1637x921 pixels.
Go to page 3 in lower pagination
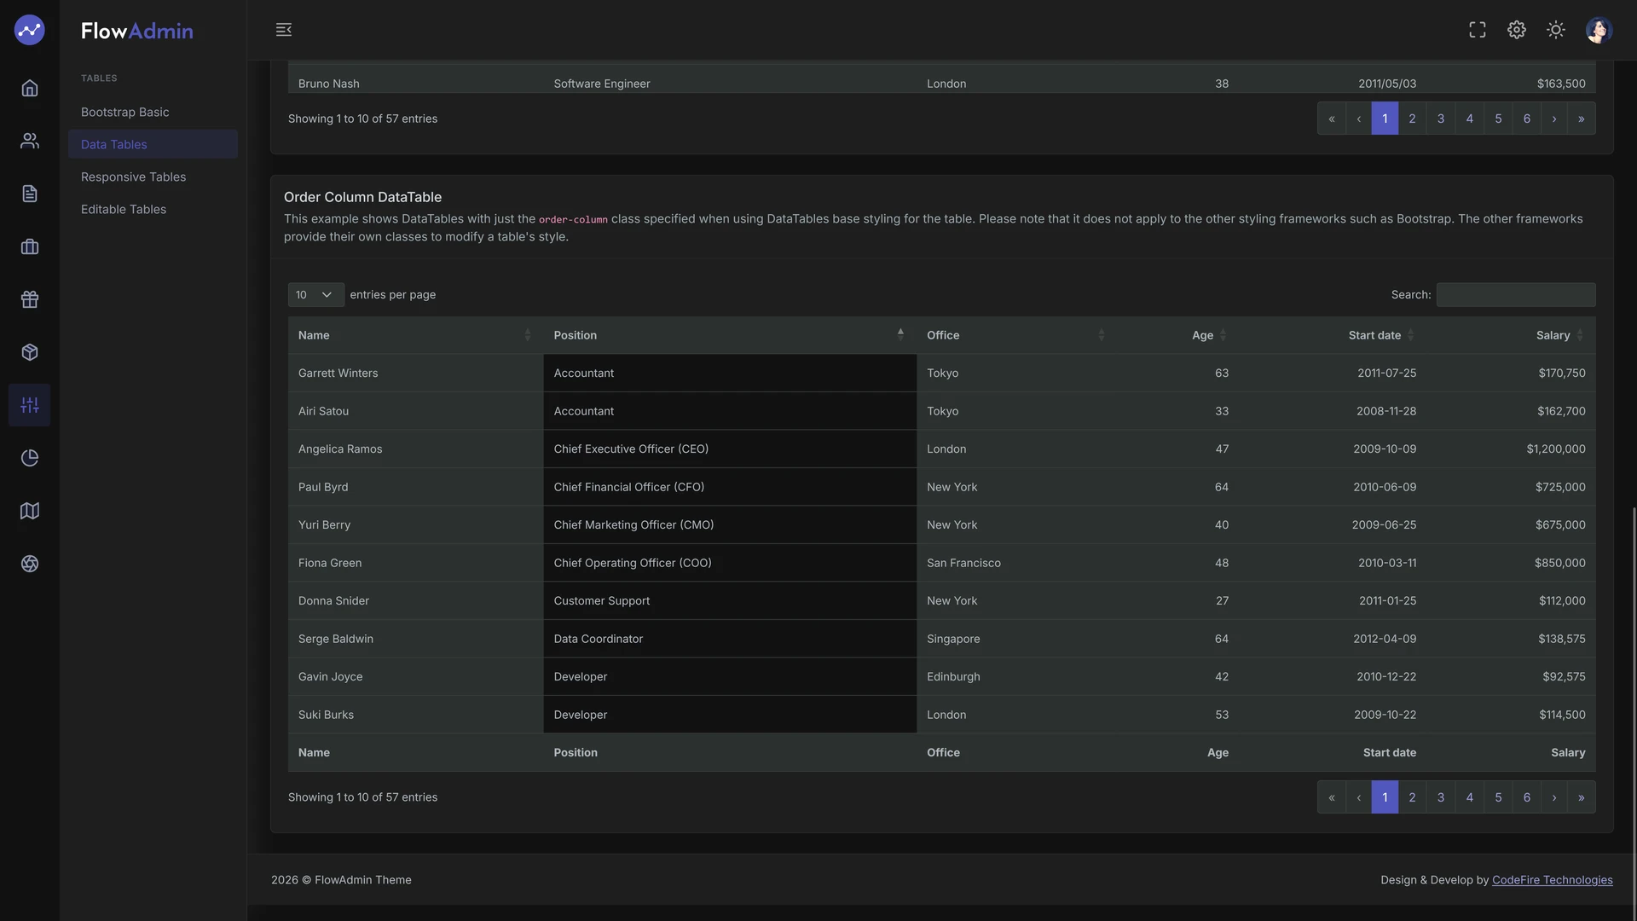(1441, 797)
